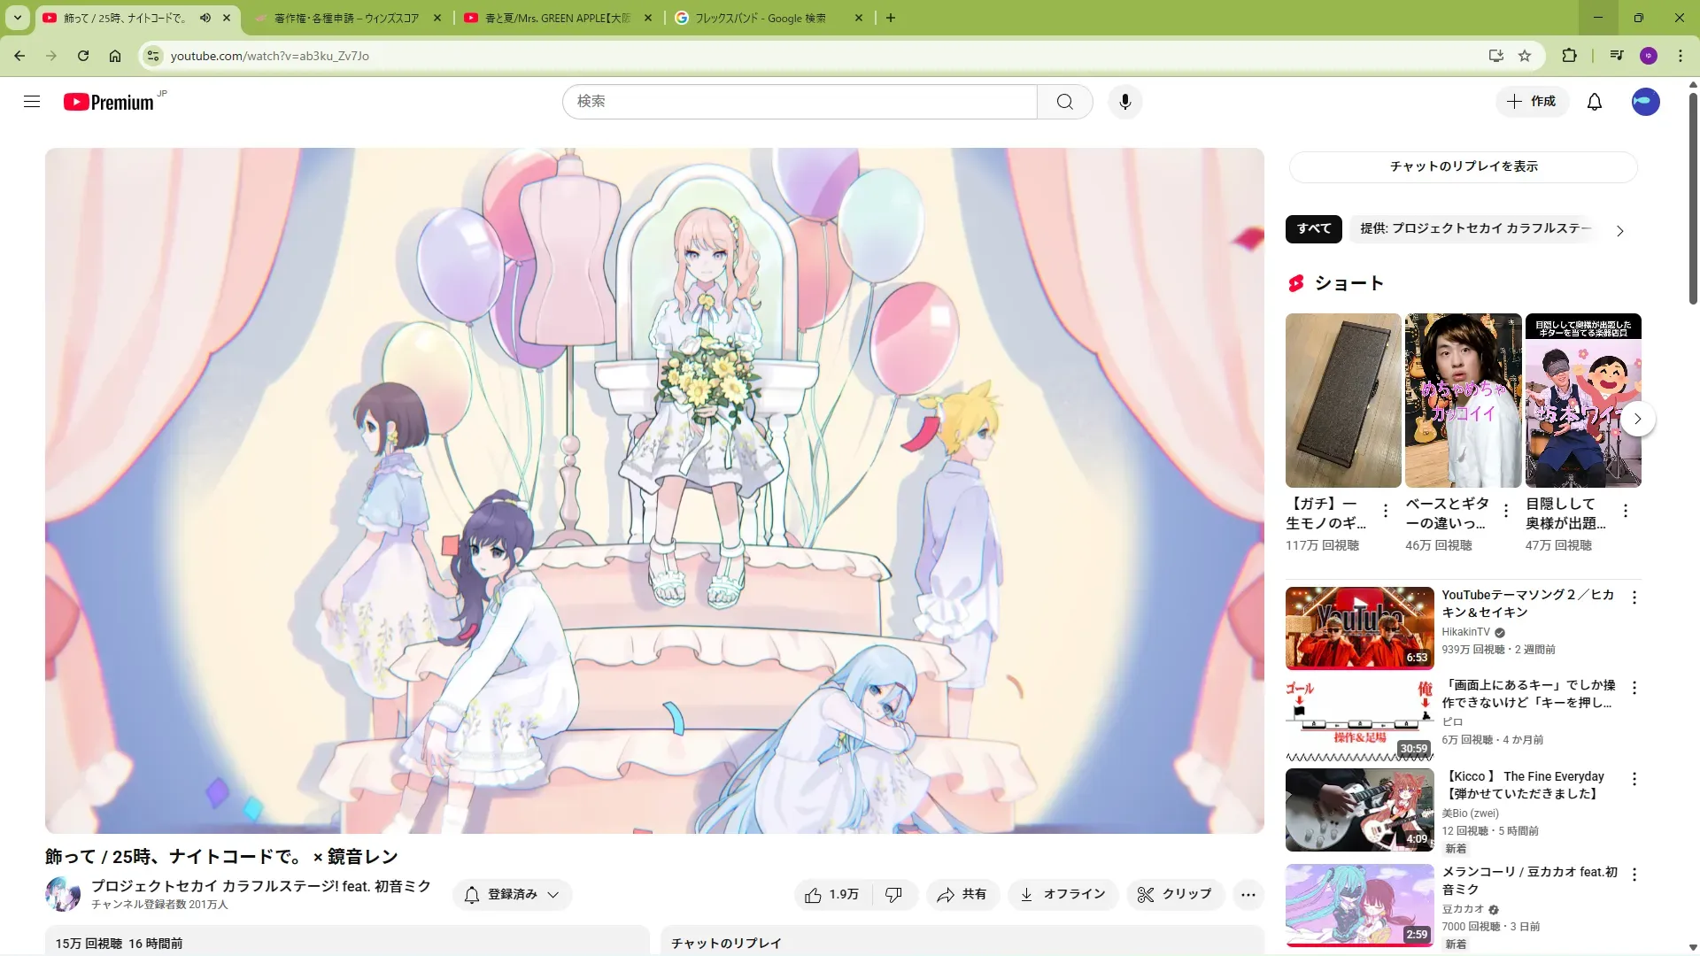Click the search magnifier button
The height and width of the screenshot is (956, 1700).
tap(1064, 102)
